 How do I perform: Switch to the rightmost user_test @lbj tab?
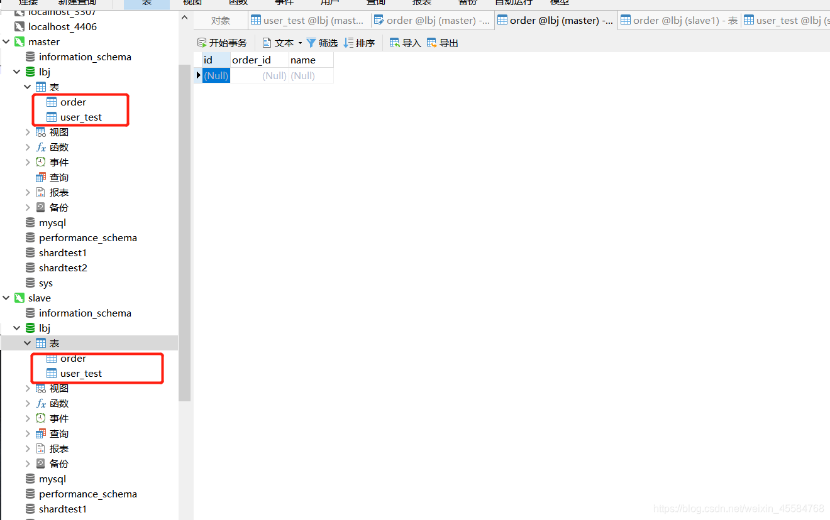pos(785,20)
